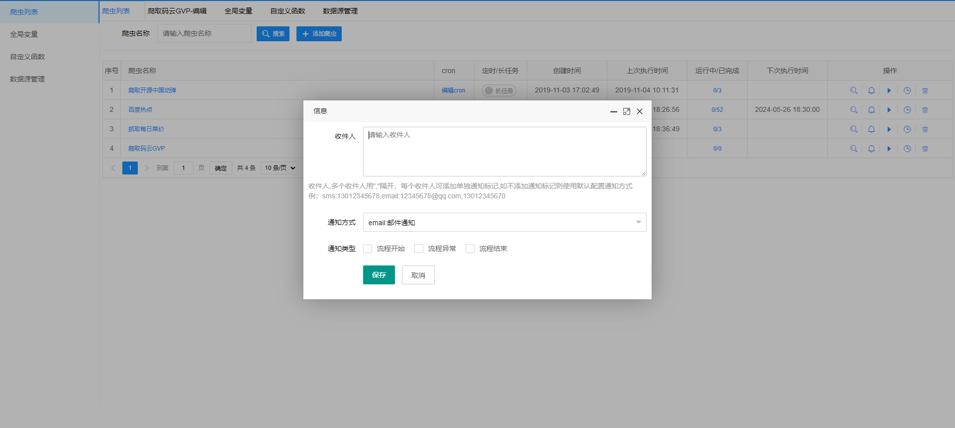The image size is (955, 428).
Task: View details of 爬取码云GVP row (magnifier icon)
Action: (x=854, y=149)
